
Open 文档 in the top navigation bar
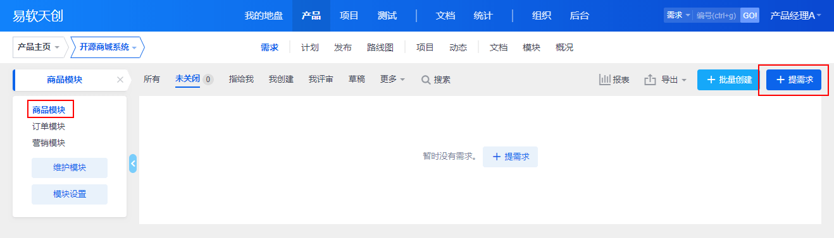click(x=445, y=16)
